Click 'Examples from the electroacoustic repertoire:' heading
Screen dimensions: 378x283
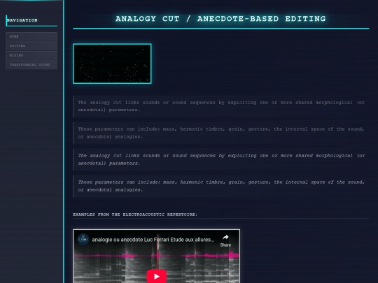[x=135, y=215]
